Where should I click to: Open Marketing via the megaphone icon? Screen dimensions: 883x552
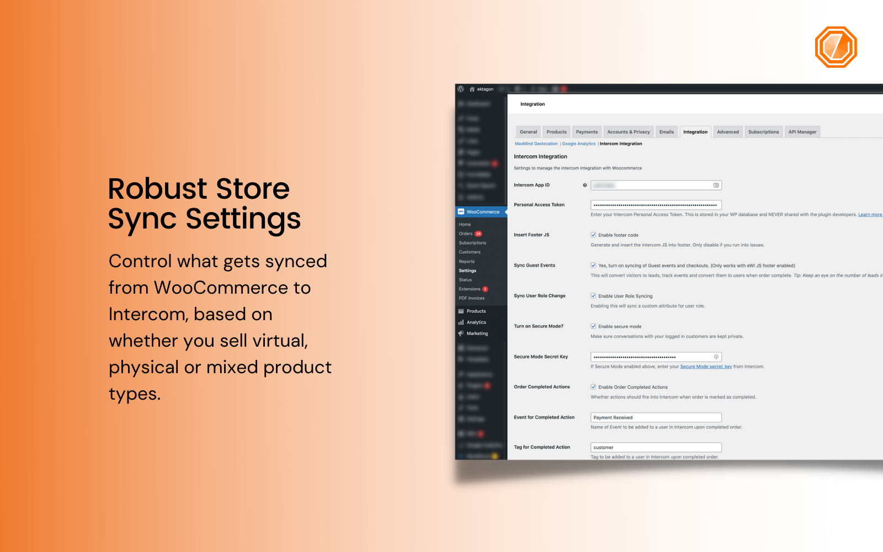pos(461,333)
